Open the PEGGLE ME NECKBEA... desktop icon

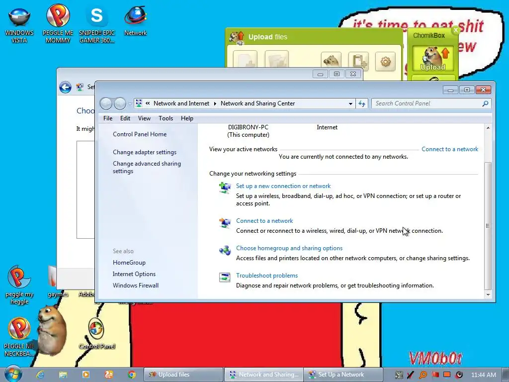[x=19, y=337]
